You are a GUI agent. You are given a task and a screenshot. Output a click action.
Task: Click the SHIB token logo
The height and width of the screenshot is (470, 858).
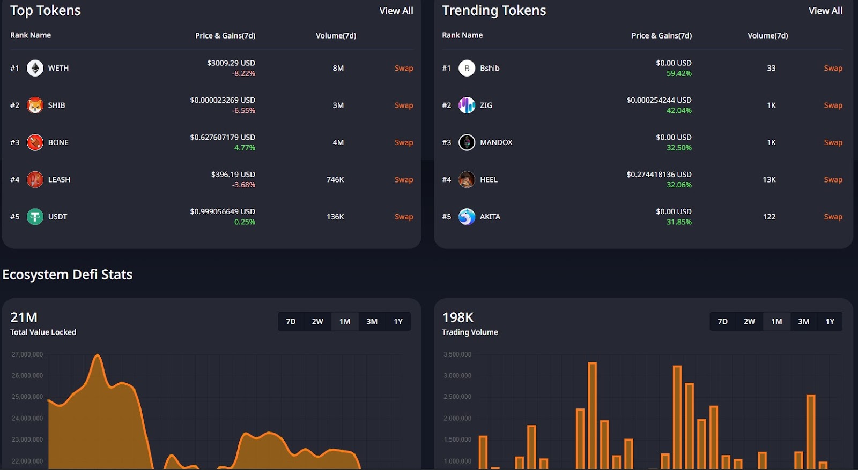35,105
